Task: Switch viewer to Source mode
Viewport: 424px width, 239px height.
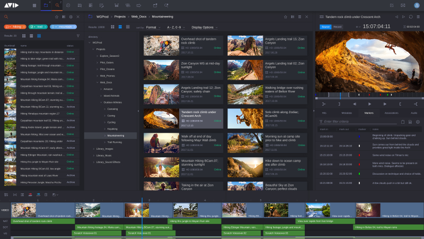Action: [x=325, y=26]
